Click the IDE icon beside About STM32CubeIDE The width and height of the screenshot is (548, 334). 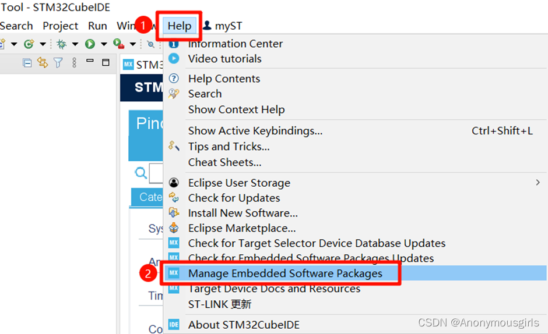coord(174,325)
